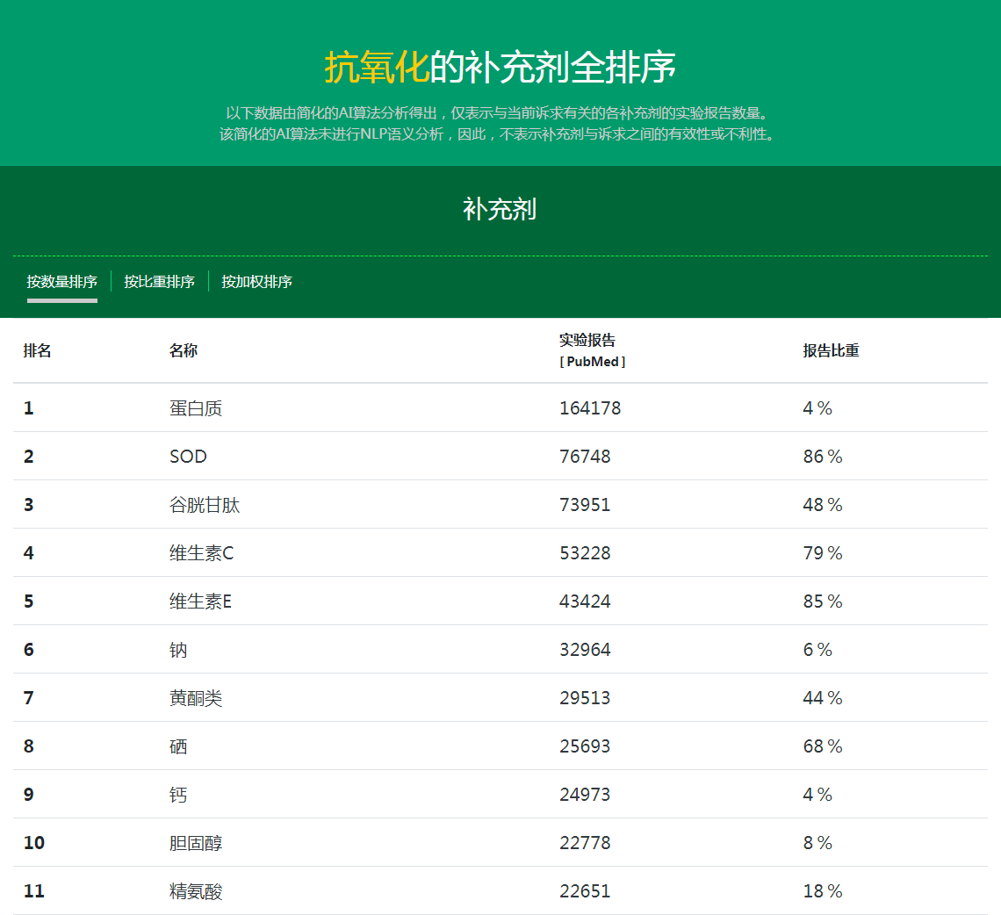Open the 蛋白质 supplement entry
The width and height of the screenshot is (1001, 915).
196,408
